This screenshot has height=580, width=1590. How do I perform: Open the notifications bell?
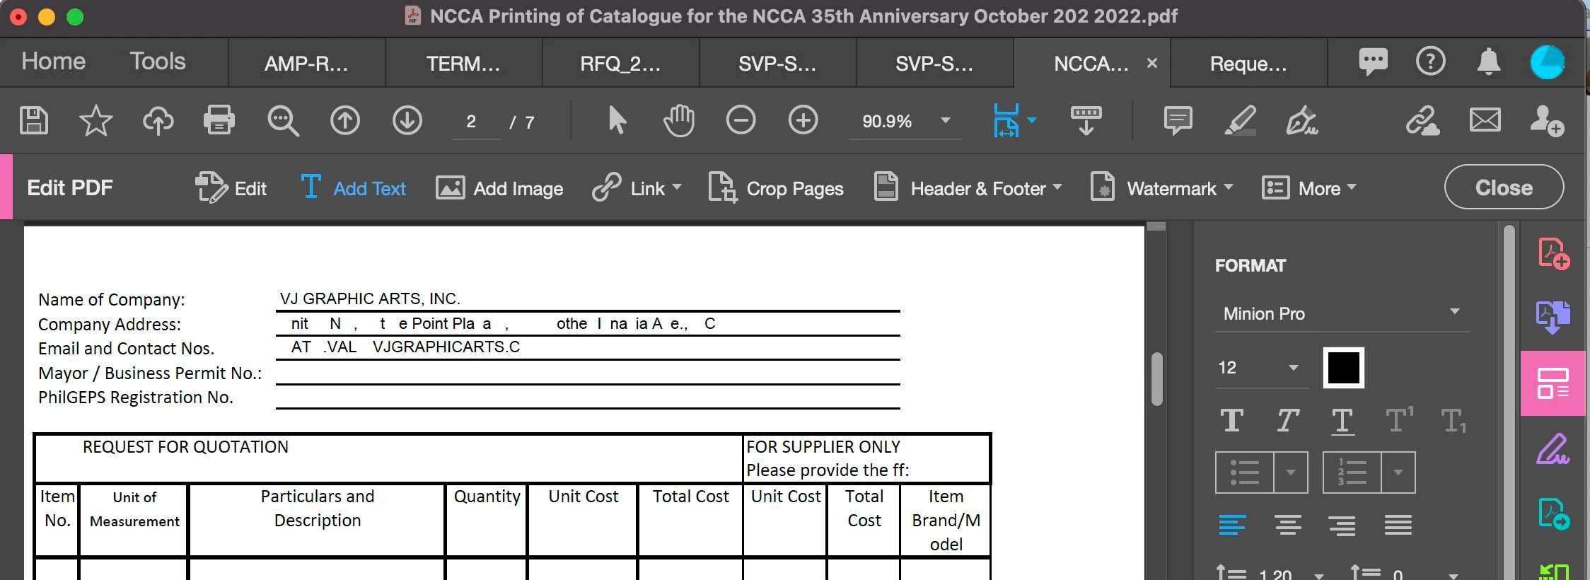pyautogui.click(x=1489, y=62)
